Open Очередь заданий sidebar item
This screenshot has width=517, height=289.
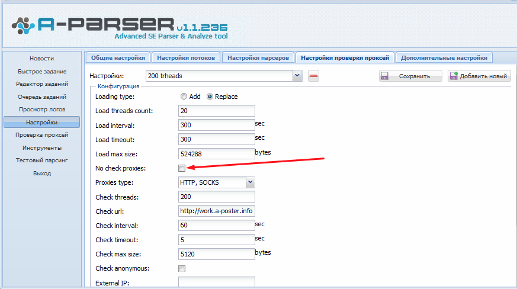(42, 97)
